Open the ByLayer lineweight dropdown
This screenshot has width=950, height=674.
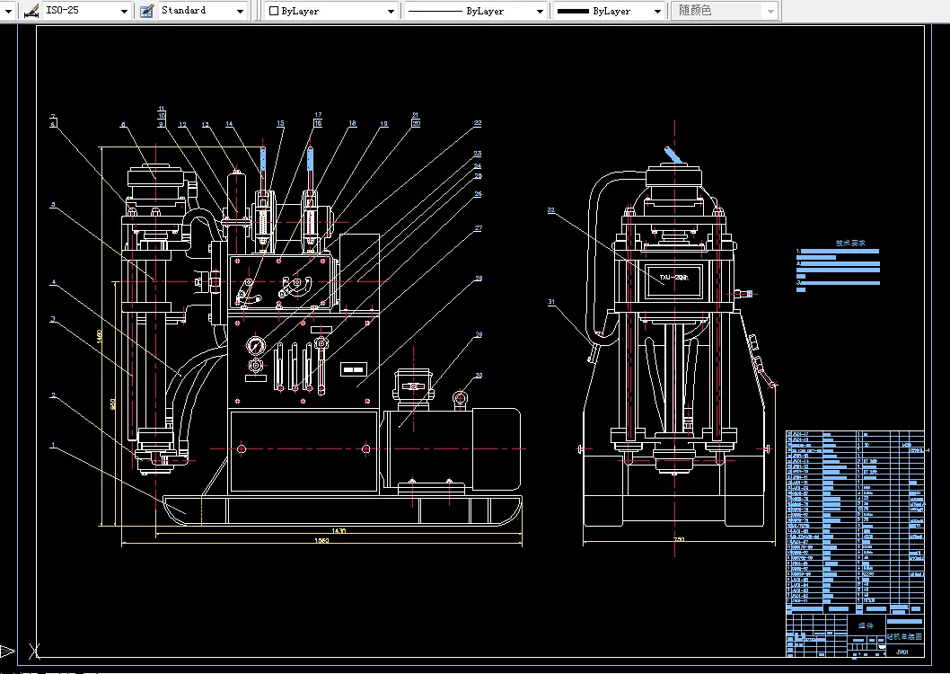(x=656, y=11)
